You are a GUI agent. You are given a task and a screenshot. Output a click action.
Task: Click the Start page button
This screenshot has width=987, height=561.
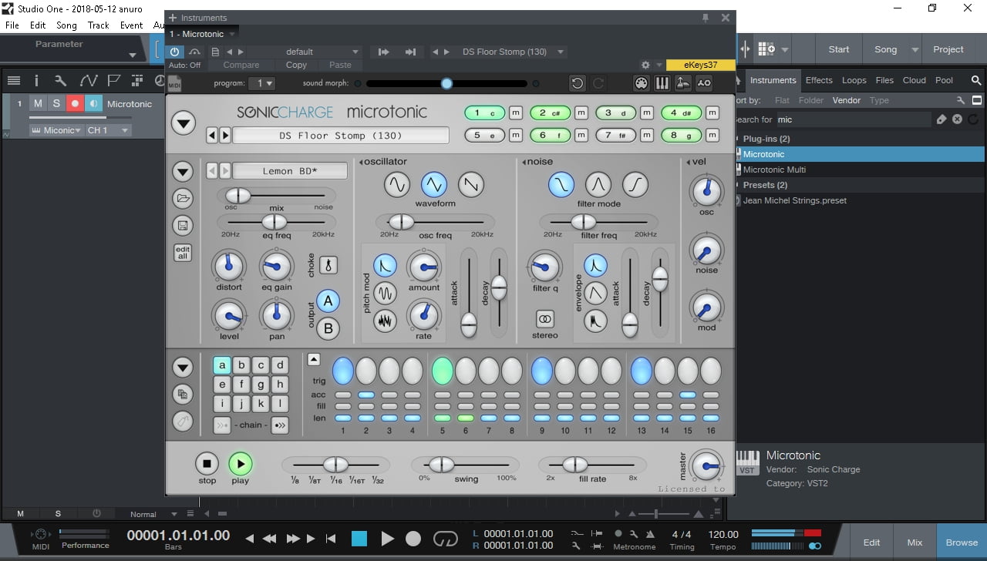click(838, 49)
